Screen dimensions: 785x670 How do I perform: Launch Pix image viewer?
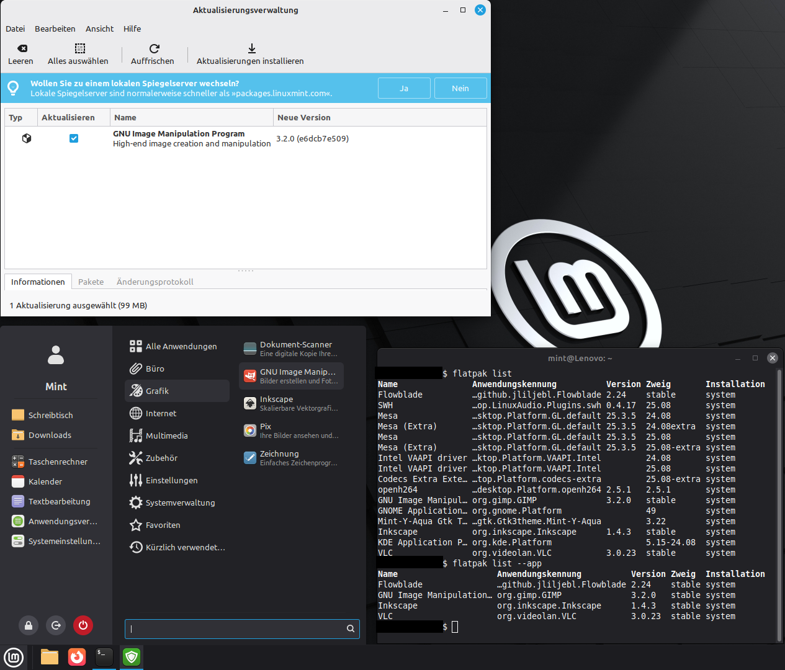point(291,431)
